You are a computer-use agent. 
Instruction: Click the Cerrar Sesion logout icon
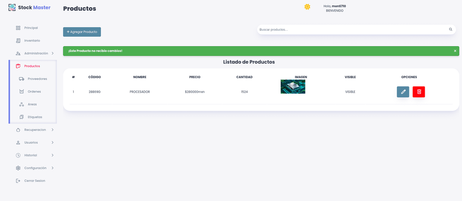pyautogui.click(x=18, y=181)
